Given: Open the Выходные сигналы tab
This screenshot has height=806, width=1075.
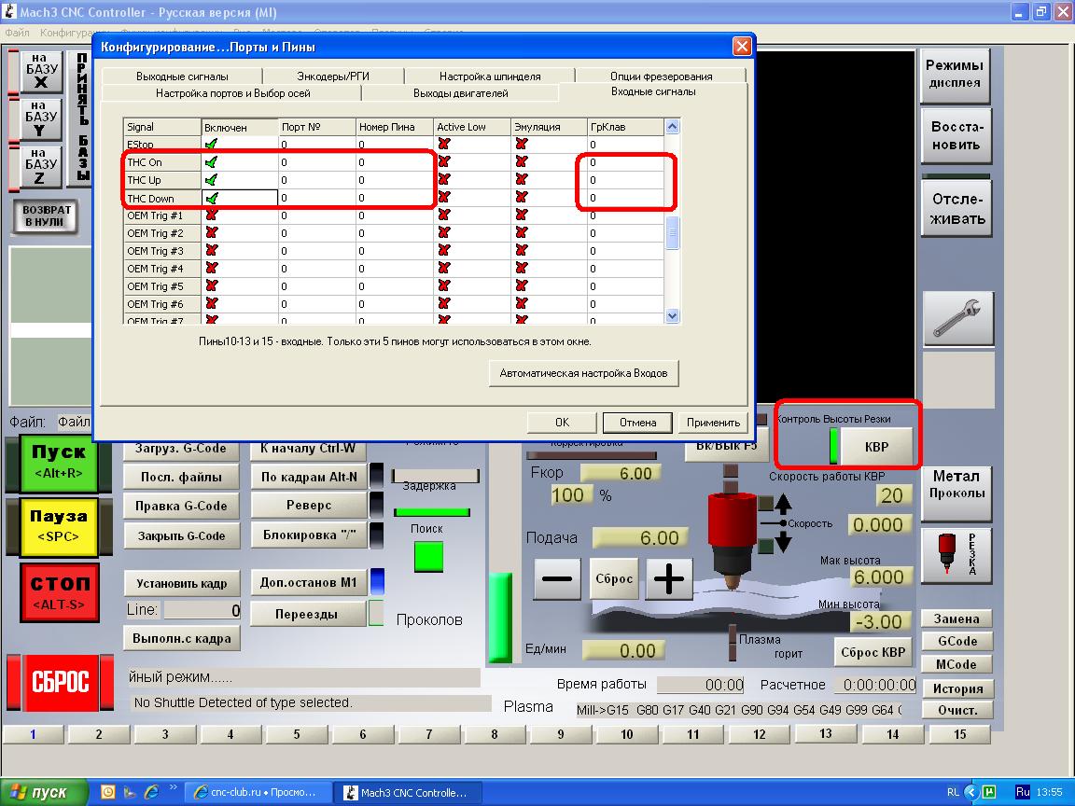Looking at the screenshot, I should pyautogui.click(x=182, y=76).
